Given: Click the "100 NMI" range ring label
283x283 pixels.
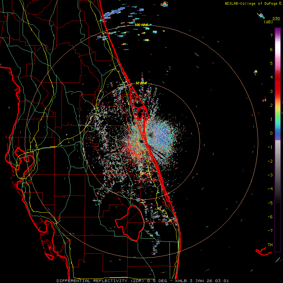Looking at the screenshot, I should tap(141, 25).
